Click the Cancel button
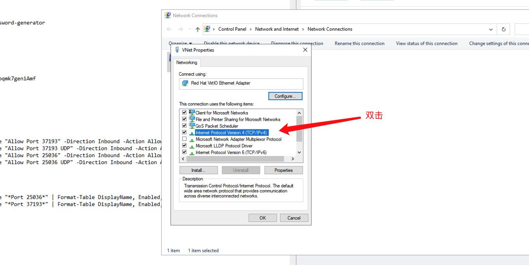Image resolution: width=529 pixels, height=265 pixels. coord(294,218)
